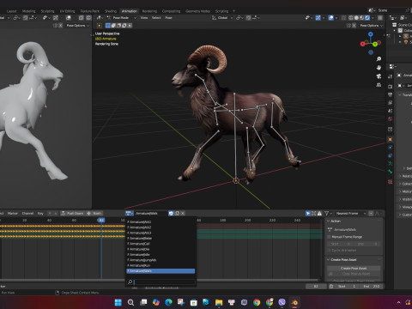The width and height of the screenshot is (412, 309).
Task: Open the orange Object properties tab icon
Action: click(x=390, y=139)
